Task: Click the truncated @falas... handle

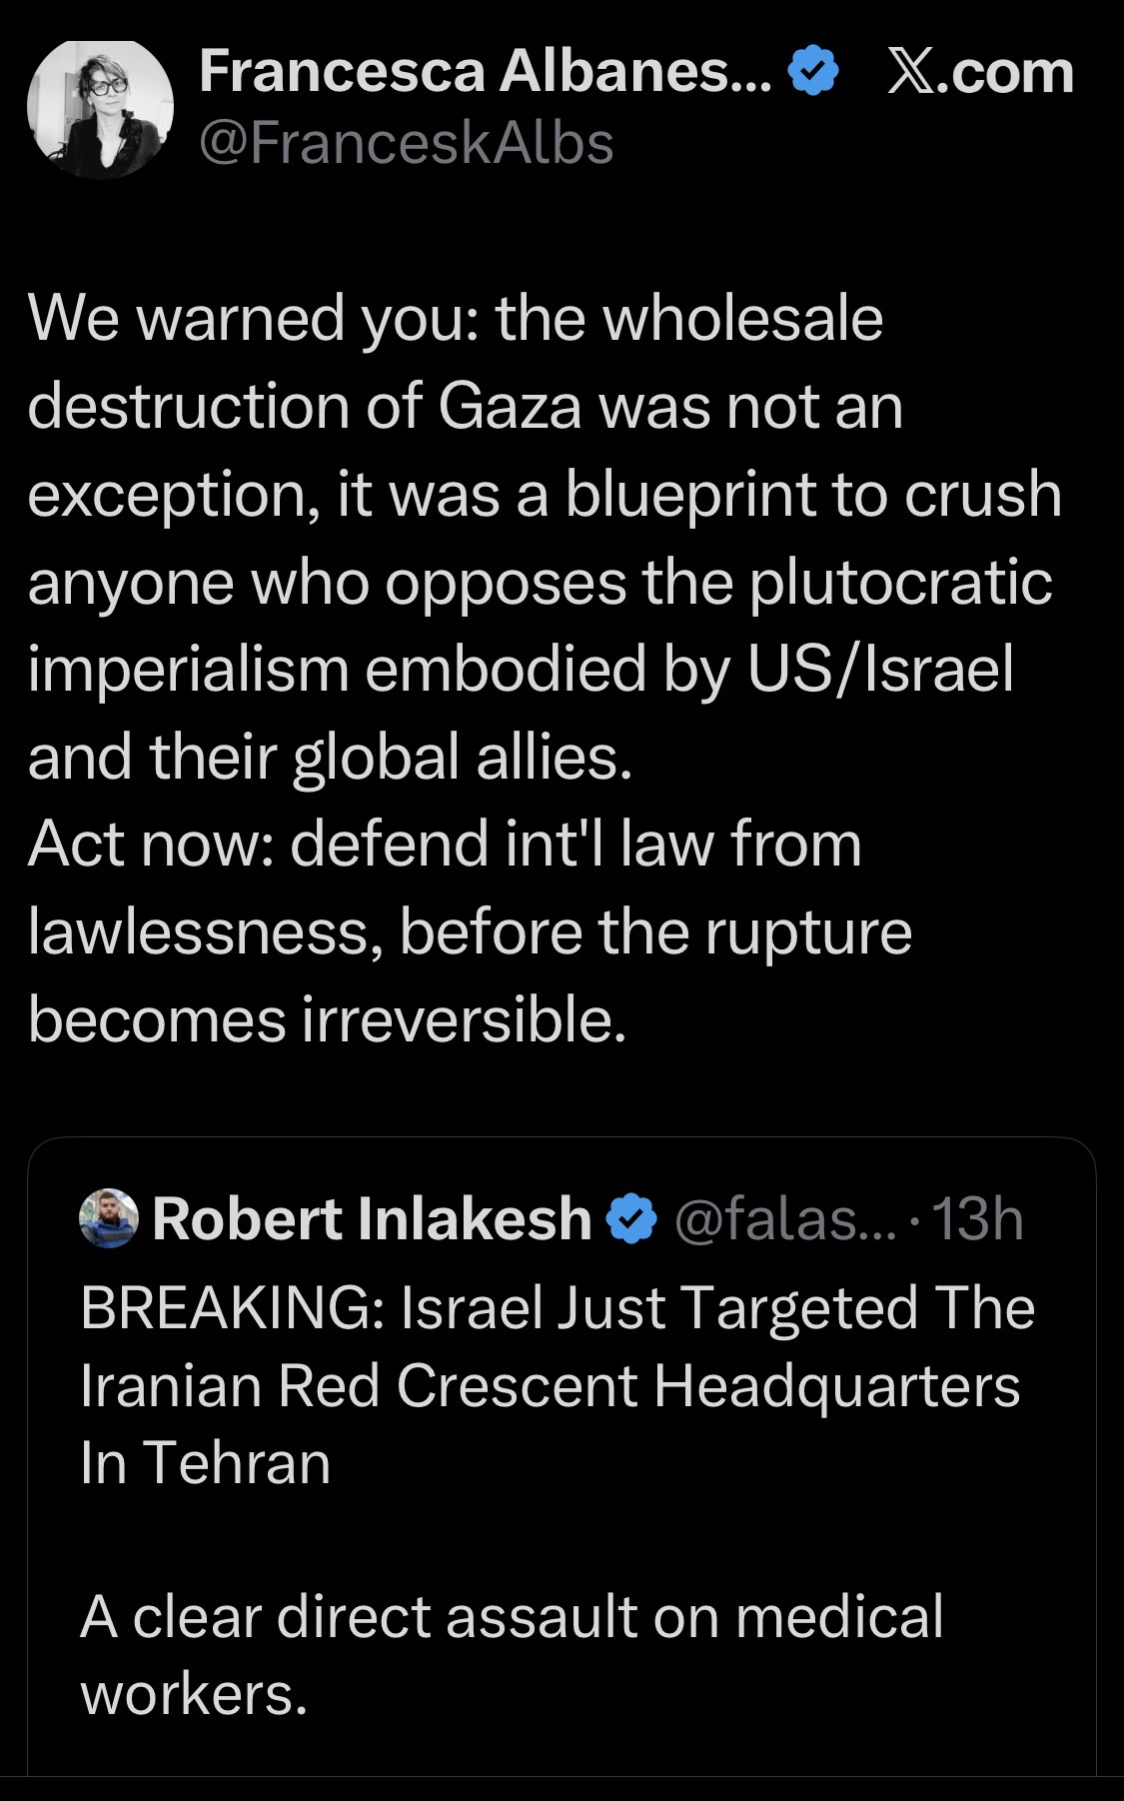Action: click(x=771, y=1218)
